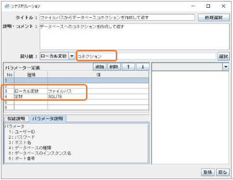Image resolution: width=233 pixels, height=180 pixels.
Task: Click the No column header
Action: 9,74
